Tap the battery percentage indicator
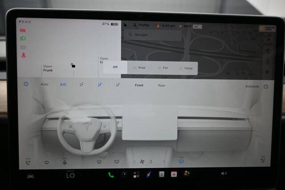285x190 pixels. 110,24
